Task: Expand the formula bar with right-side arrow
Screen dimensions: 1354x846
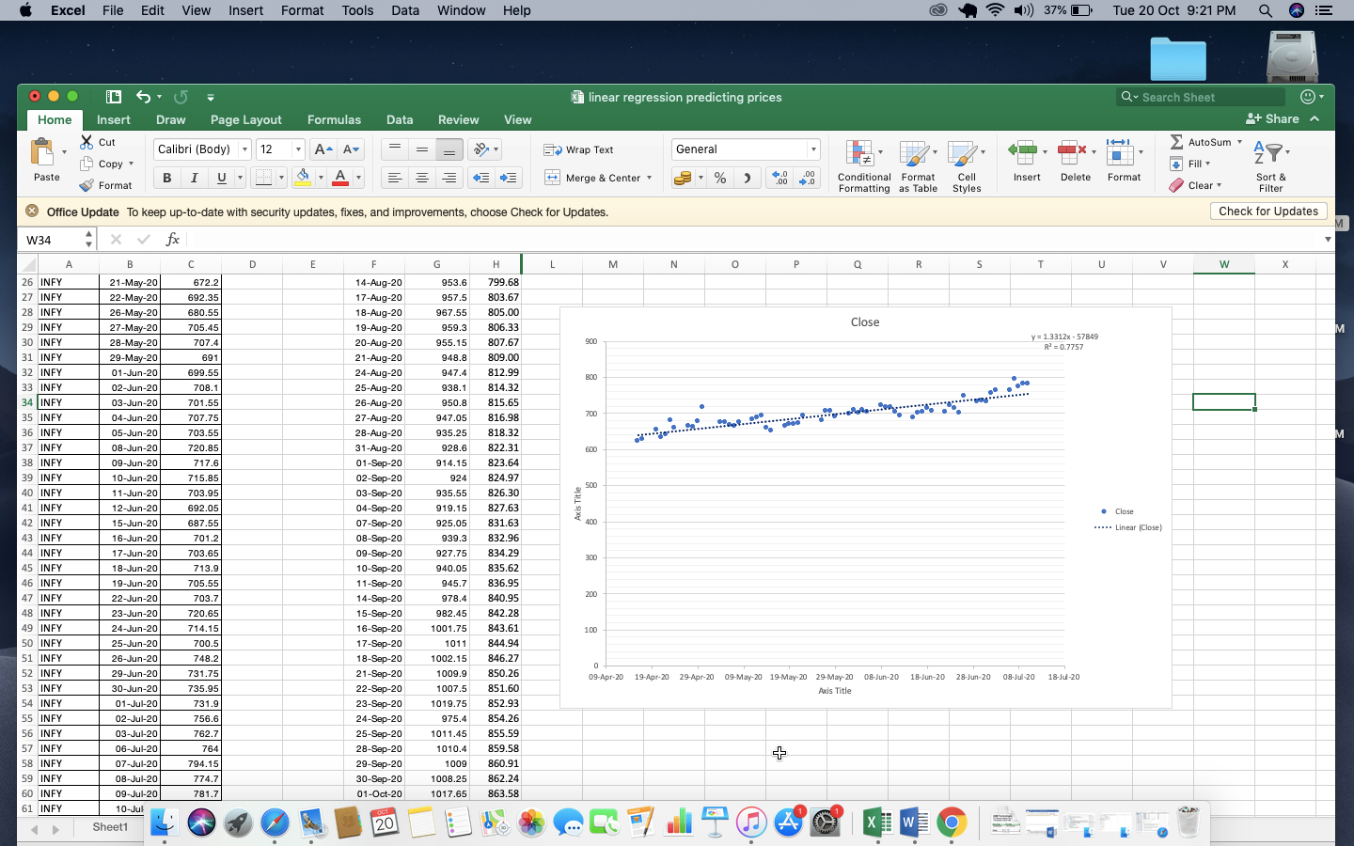Action: [1328, 240]
